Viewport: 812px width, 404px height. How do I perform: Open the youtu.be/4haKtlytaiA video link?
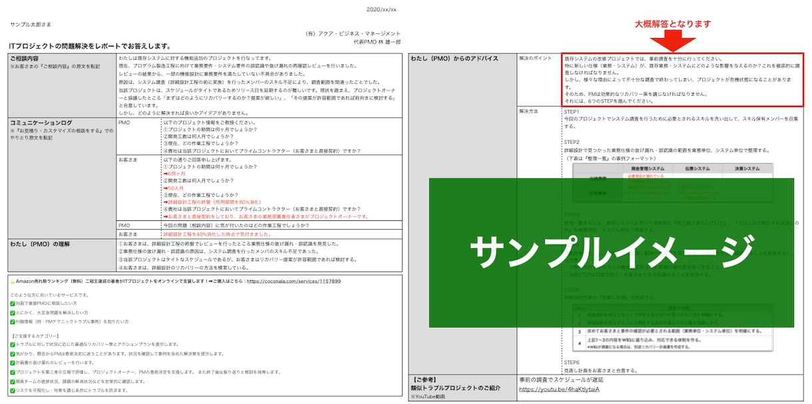(559, 389)
